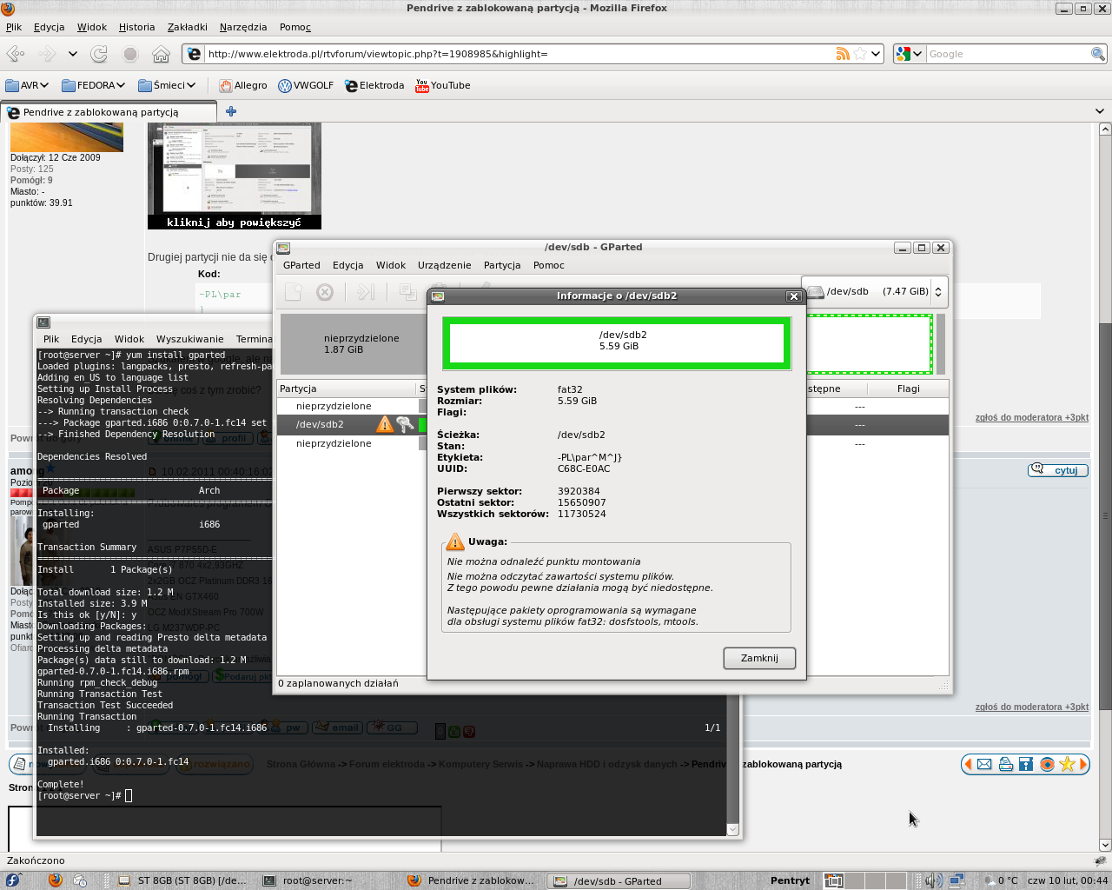This screenshot has height=890, width=1112.
Task: Click the email button under the forum post
Action: [x=336, y=727]
